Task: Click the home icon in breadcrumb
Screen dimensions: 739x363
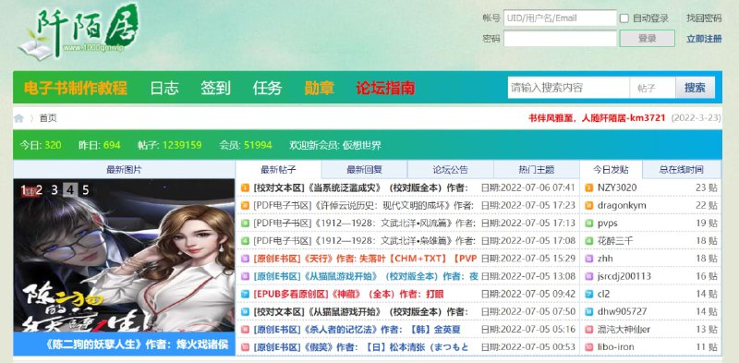Action: point(18,118)
